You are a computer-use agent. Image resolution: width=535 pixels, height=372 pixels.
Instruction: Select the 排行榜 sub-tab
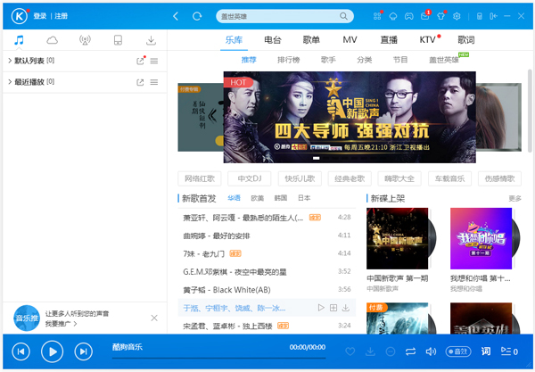(x=288, y=60)
